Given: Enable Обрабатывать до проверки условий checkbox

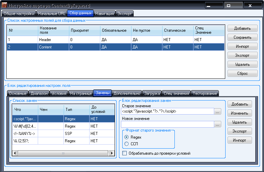Looking at the screenshot, I should point(125,153).
